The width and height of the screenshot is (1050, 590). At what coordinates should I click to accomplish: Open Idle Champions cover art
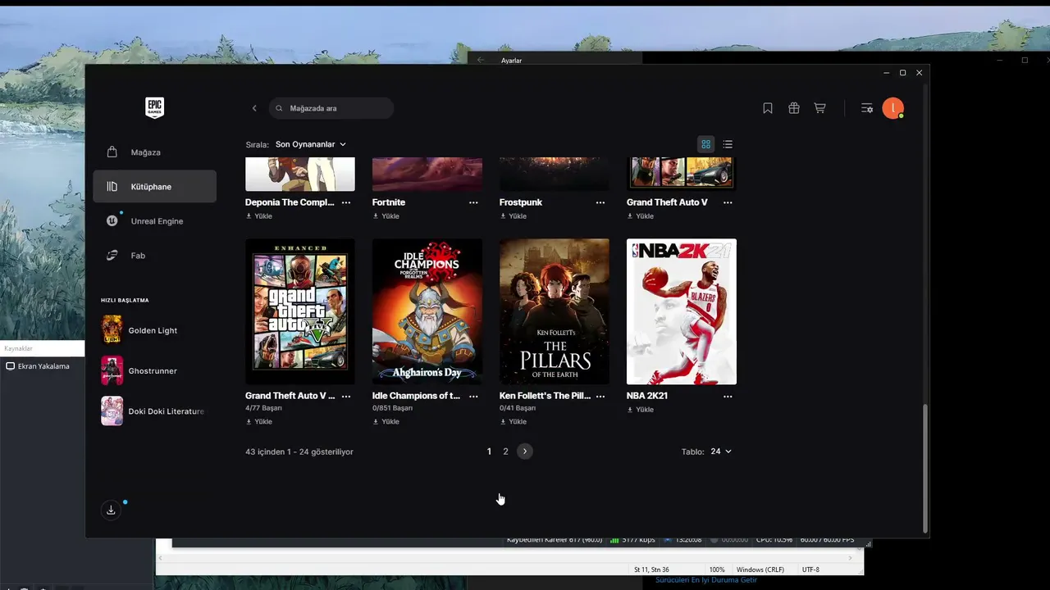pos(427,311)
